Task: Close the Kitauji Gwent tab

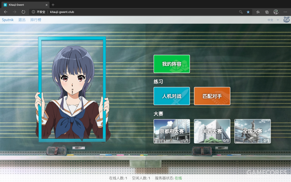Action: point(47,5)
